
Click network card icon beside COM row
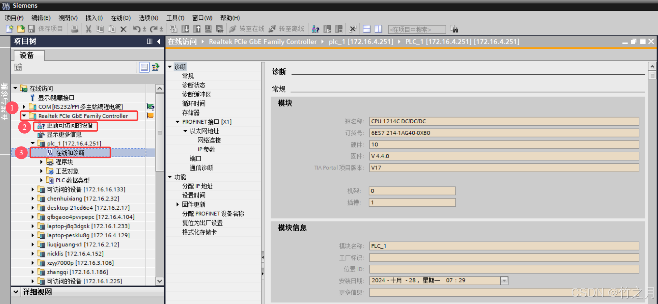pyautogui.click(x=150, y=107)
